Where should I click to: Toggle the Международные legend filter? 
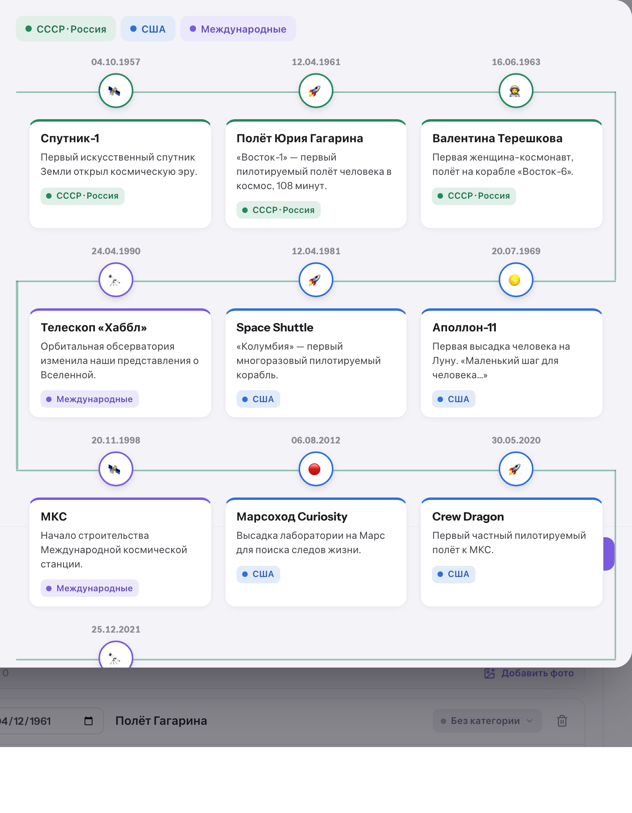tap(238, 29)
